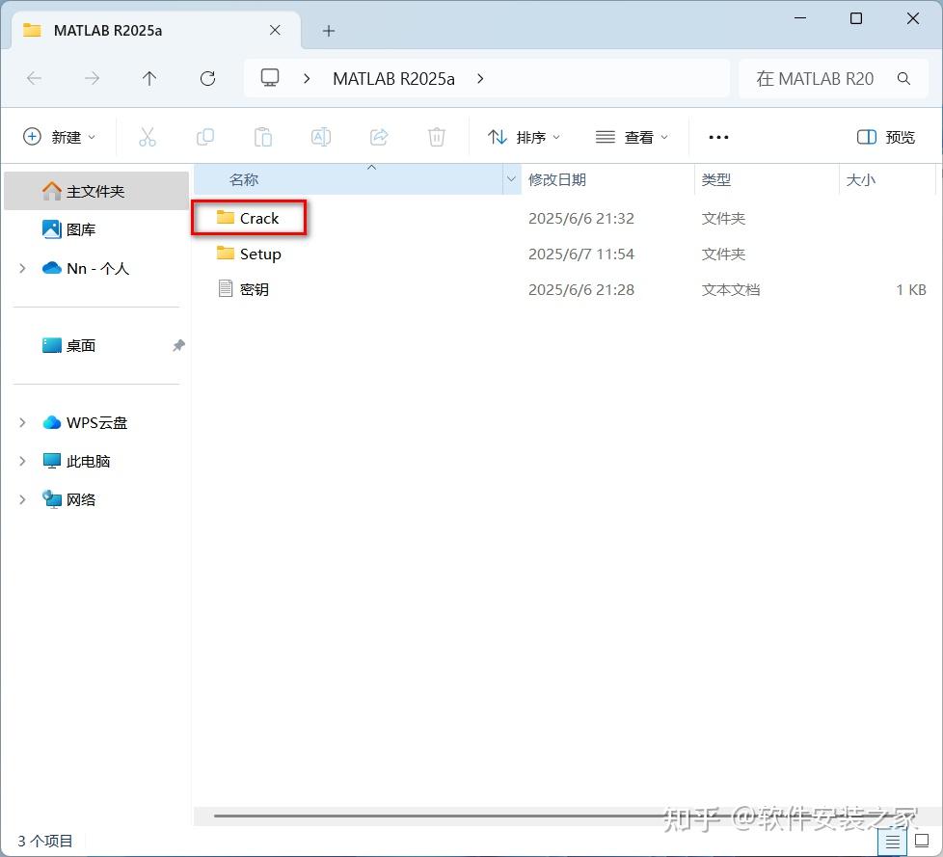Click the Refresh icon in the navigation bar
The image size is (943, 857).
pyautogui.click(x=207, y=78)
